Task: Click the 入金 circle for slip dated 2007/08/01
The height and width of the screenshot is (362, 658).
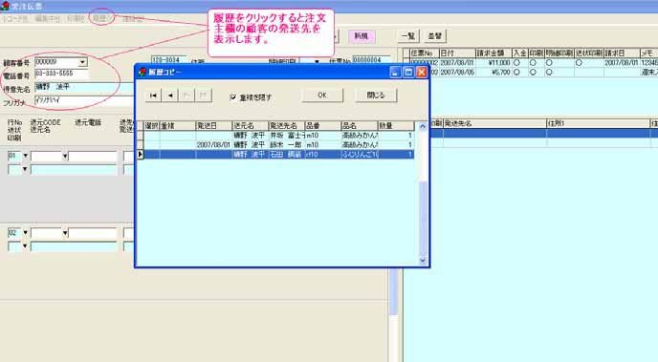Action: tap(516, 62)
